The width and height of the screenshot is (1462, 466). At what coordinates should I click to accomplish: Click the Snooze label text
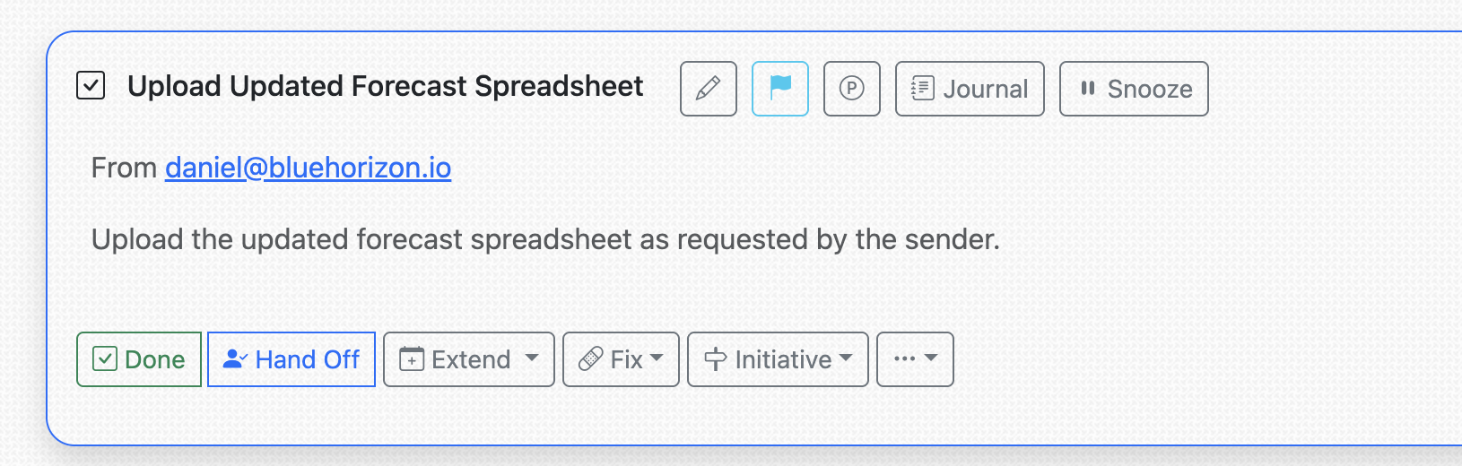1149,89
